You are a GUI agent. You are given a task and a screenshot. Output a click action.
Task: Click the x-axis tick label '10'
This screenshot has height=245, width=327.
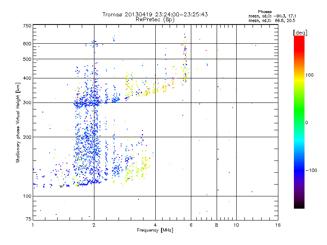coord(236,225)
